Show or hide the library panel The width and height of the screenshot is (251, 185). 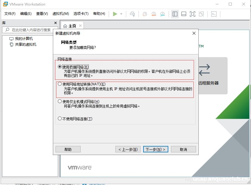tap(175, 14)
